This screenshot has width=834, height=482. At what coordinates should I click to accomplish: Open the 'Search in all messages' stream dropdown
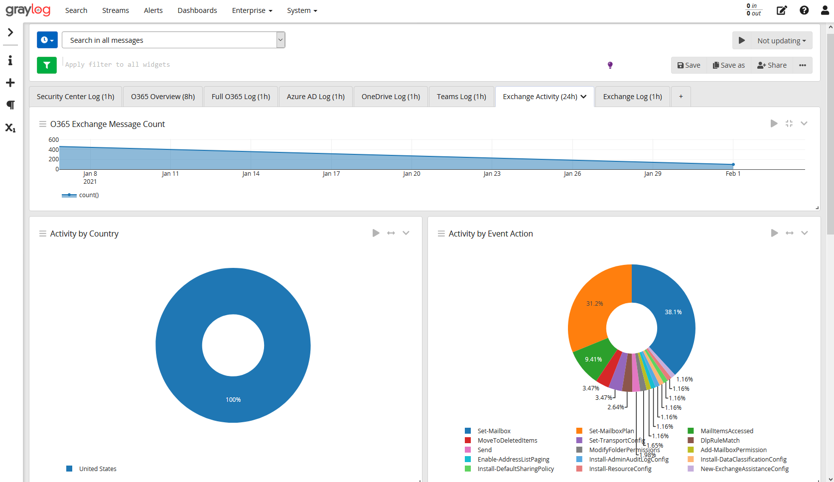click(173, 40)
